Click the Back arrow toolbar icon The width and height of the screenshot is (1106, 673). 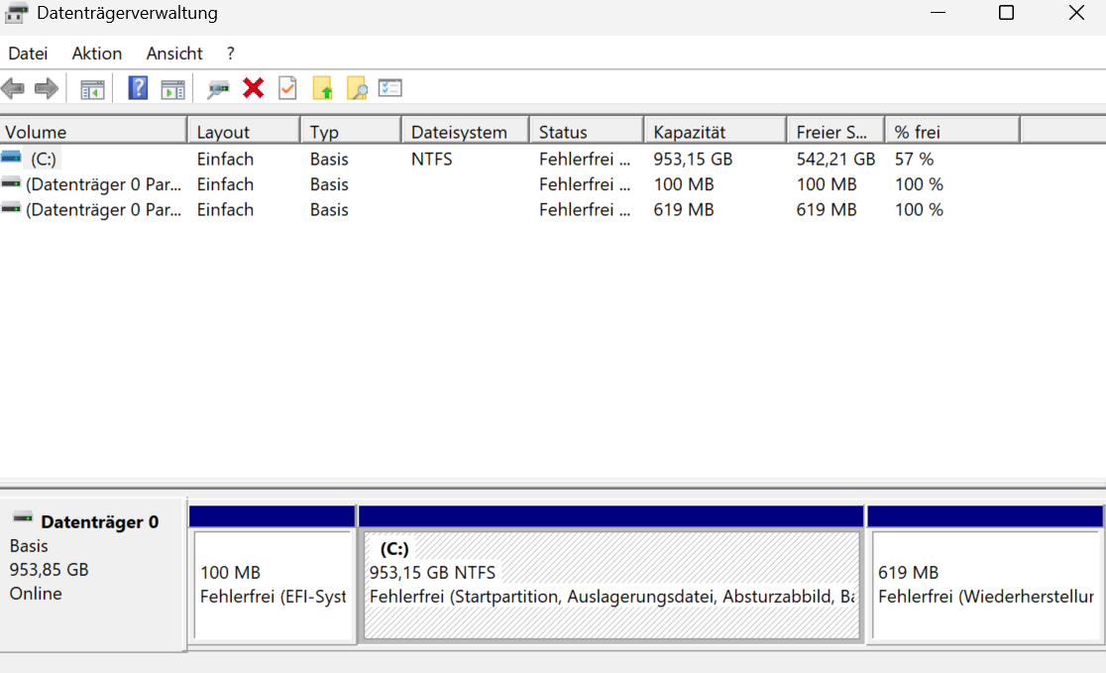(x=13, y=89)
